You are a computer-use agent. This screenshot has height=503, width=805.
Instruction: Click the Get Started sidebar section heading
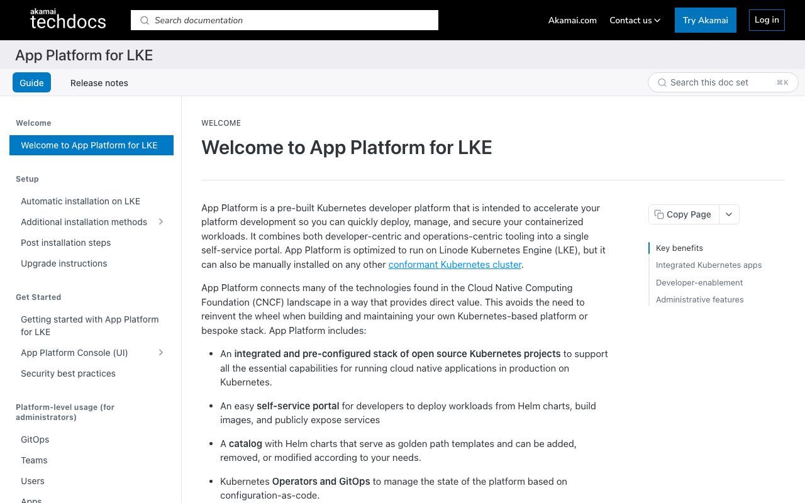38,297
